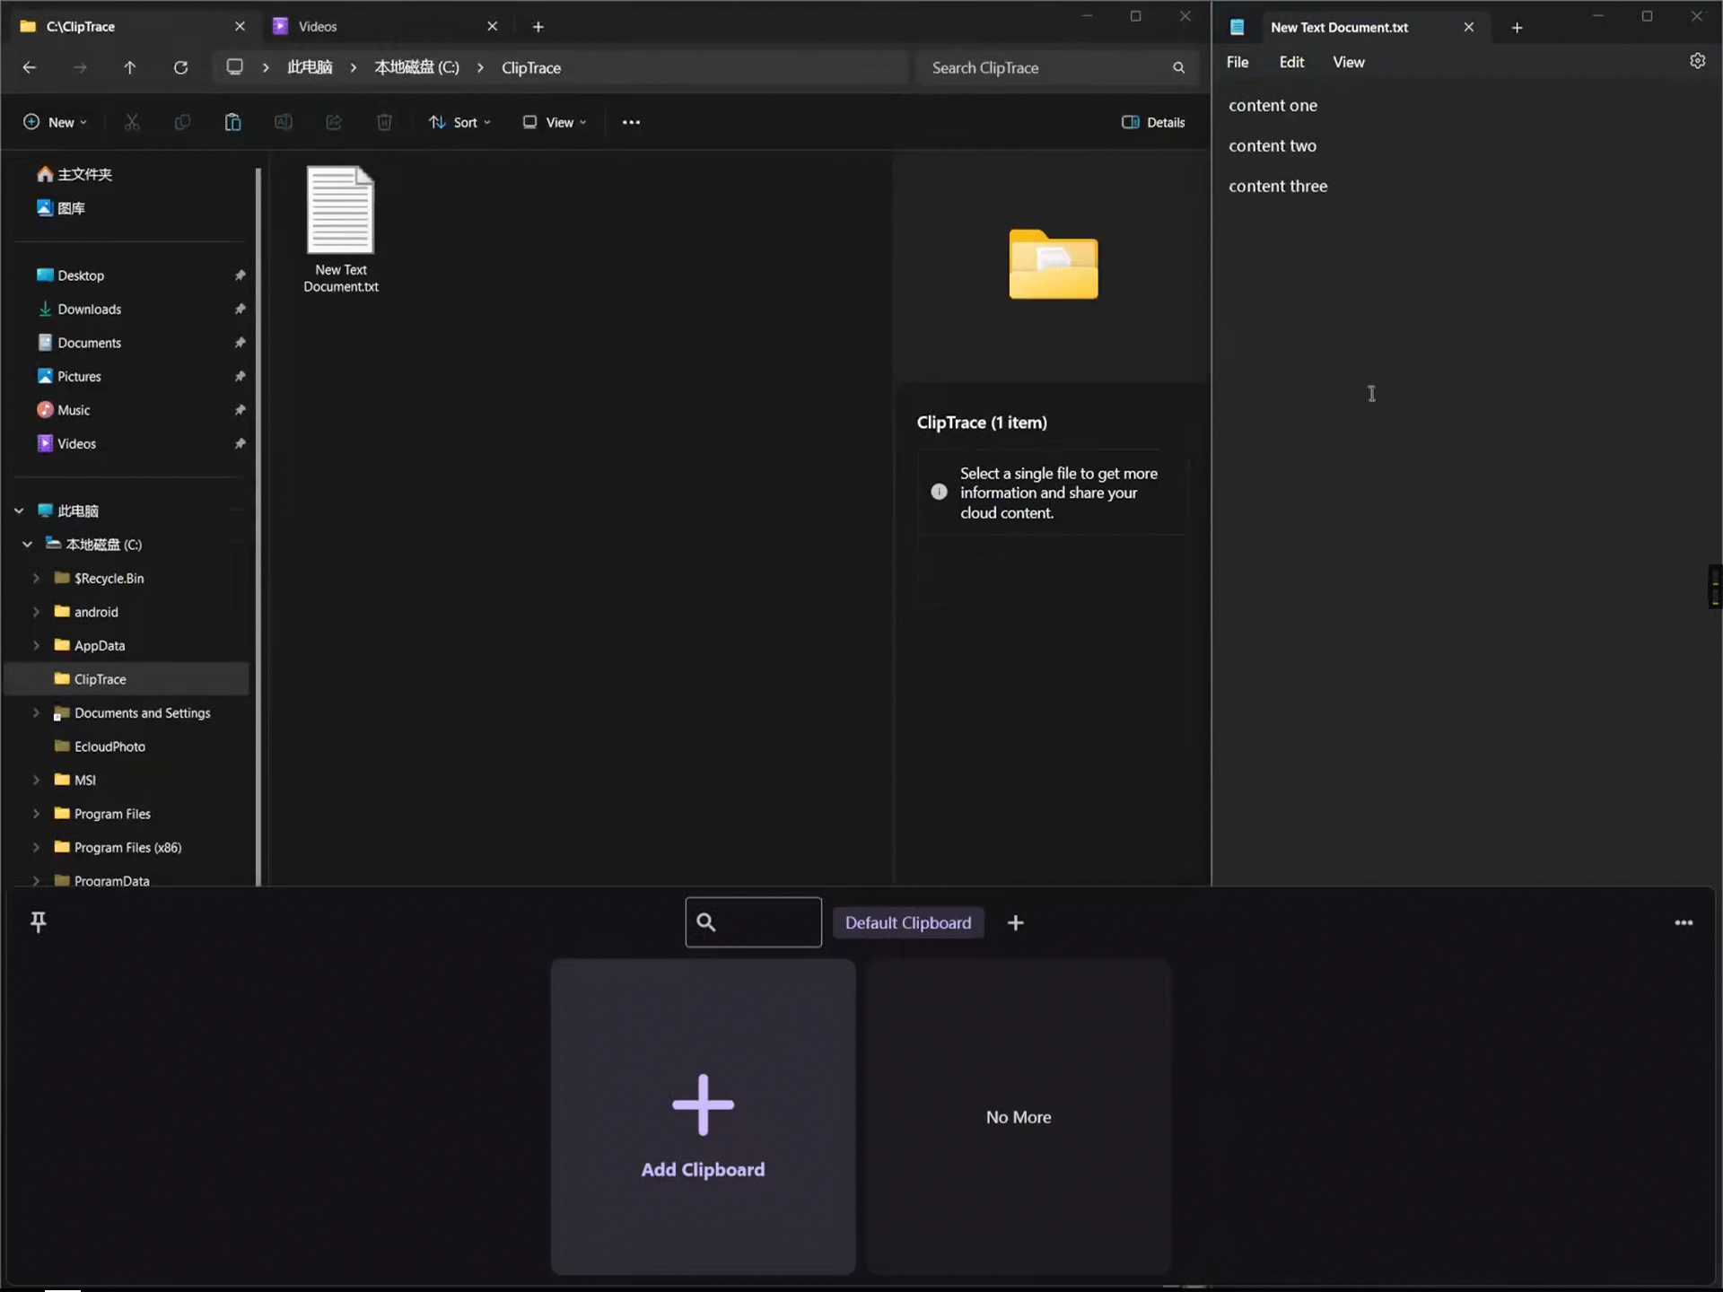Open Documents quick access folder
Image resolution: width=1723 pixels, height=1292 pixels.
[90, 343]
